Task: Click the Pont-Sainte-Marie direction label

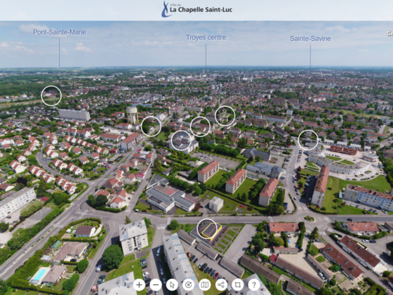Action: pos(60,32)
